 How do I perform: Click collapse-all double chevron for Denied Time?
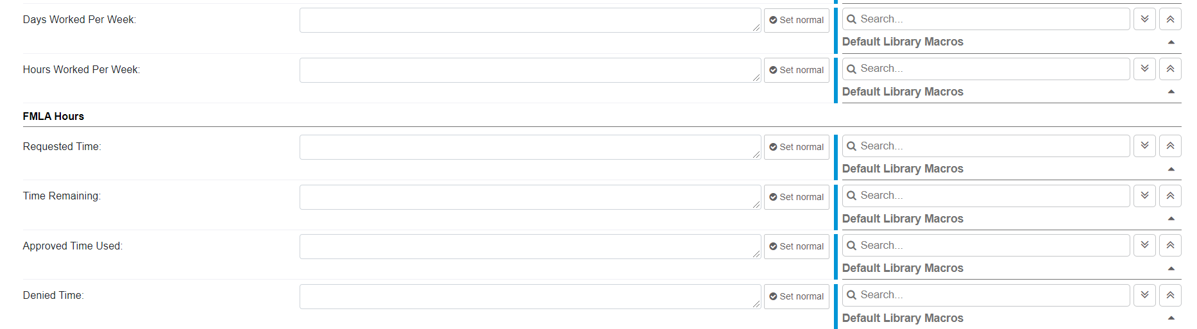point(1170,295)
